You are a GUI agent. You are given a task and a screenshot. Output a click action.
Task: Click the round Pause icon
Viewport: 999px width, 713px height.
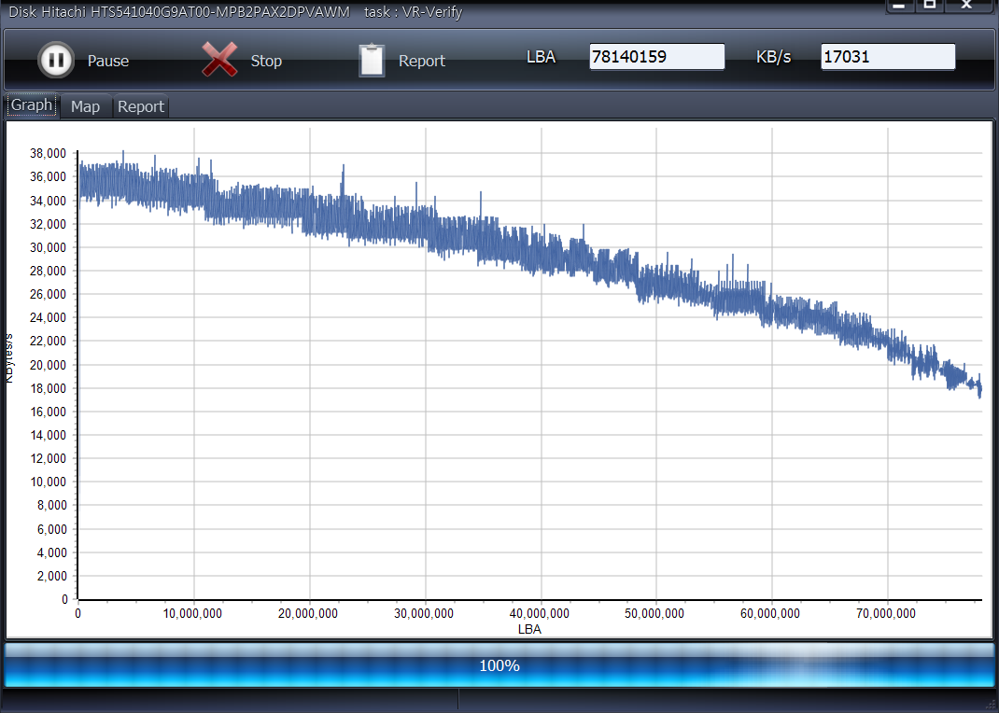[56, 61]
